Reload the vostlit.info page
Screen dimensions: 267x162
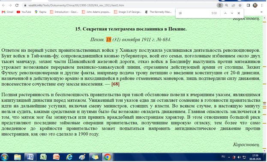click(17, 5)
